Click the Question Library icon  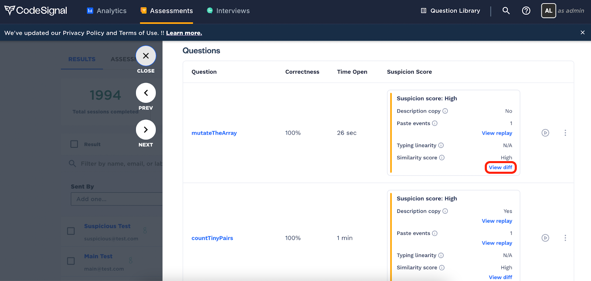tap(424, 11)
